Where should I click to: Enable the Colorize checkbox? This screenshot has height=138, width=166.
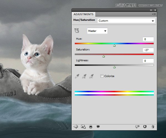coord(102,76)
